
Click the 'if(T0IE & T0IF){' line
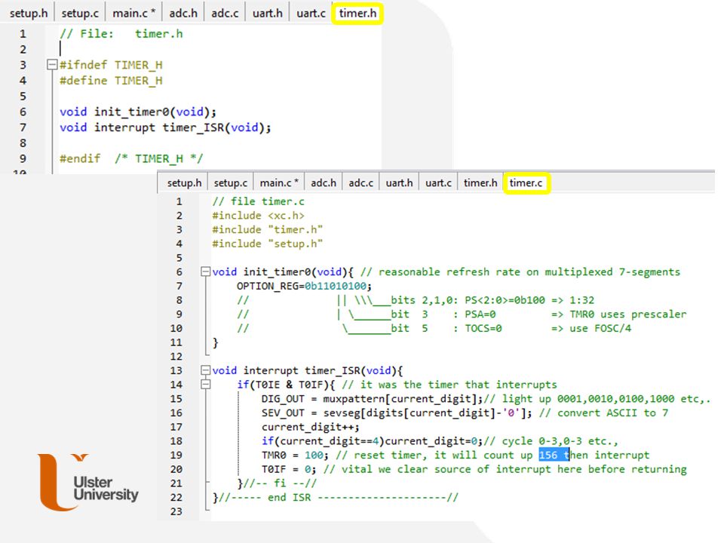(x=286, y=384)
